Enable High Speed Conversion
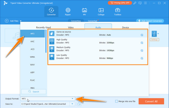Image resolution: width=169 pixels, height=108 pixels. (150, 21)
